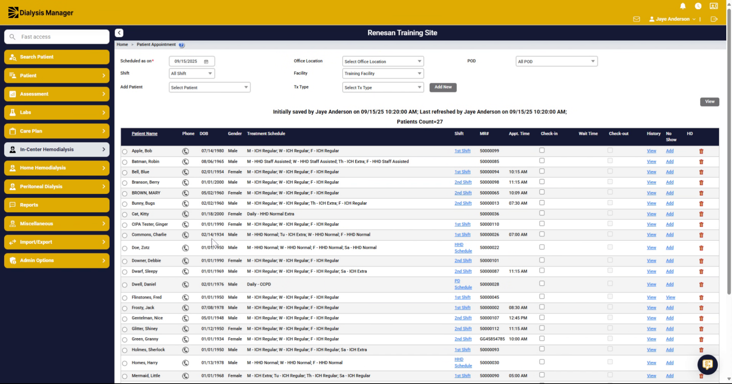The height and width of the screenshot is (384, 732).
Task: Tick Check-in checkbox for Glitter, Shiney
Action: [542, 328]
